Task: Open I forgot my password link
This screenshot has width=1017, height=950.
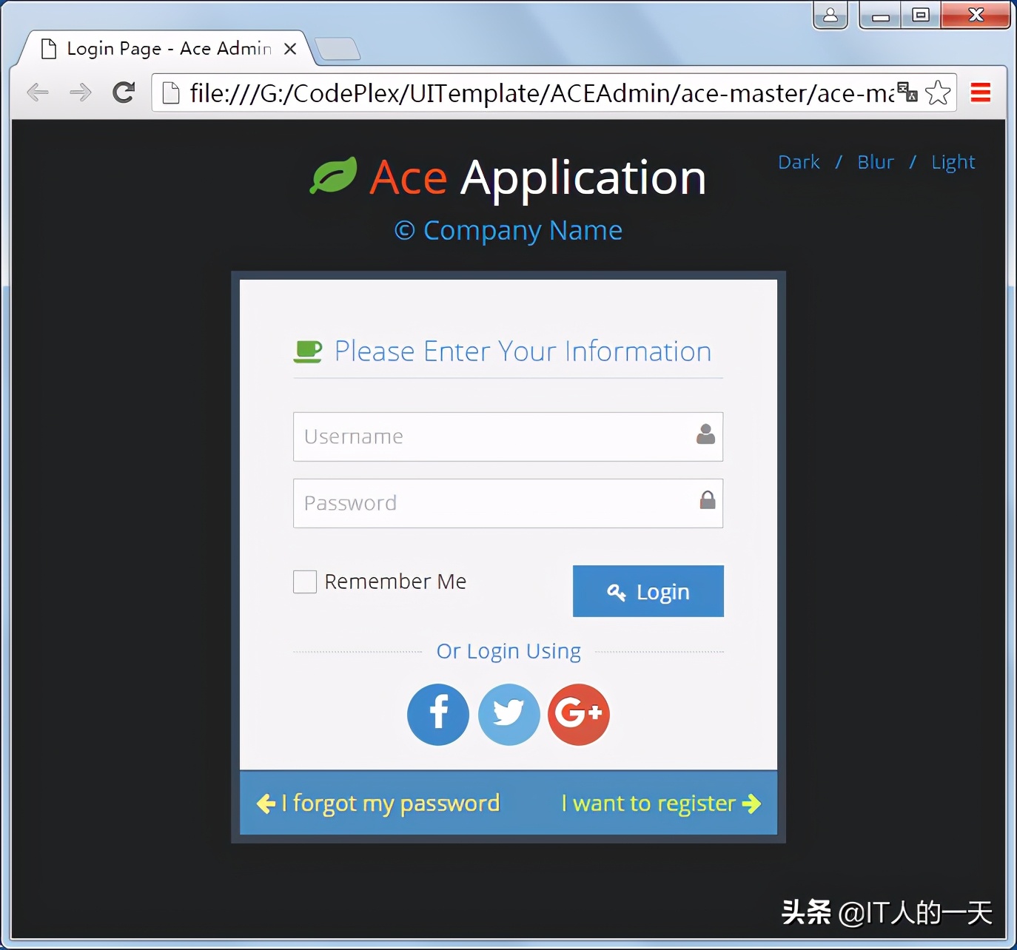Action: click(378, 804)
